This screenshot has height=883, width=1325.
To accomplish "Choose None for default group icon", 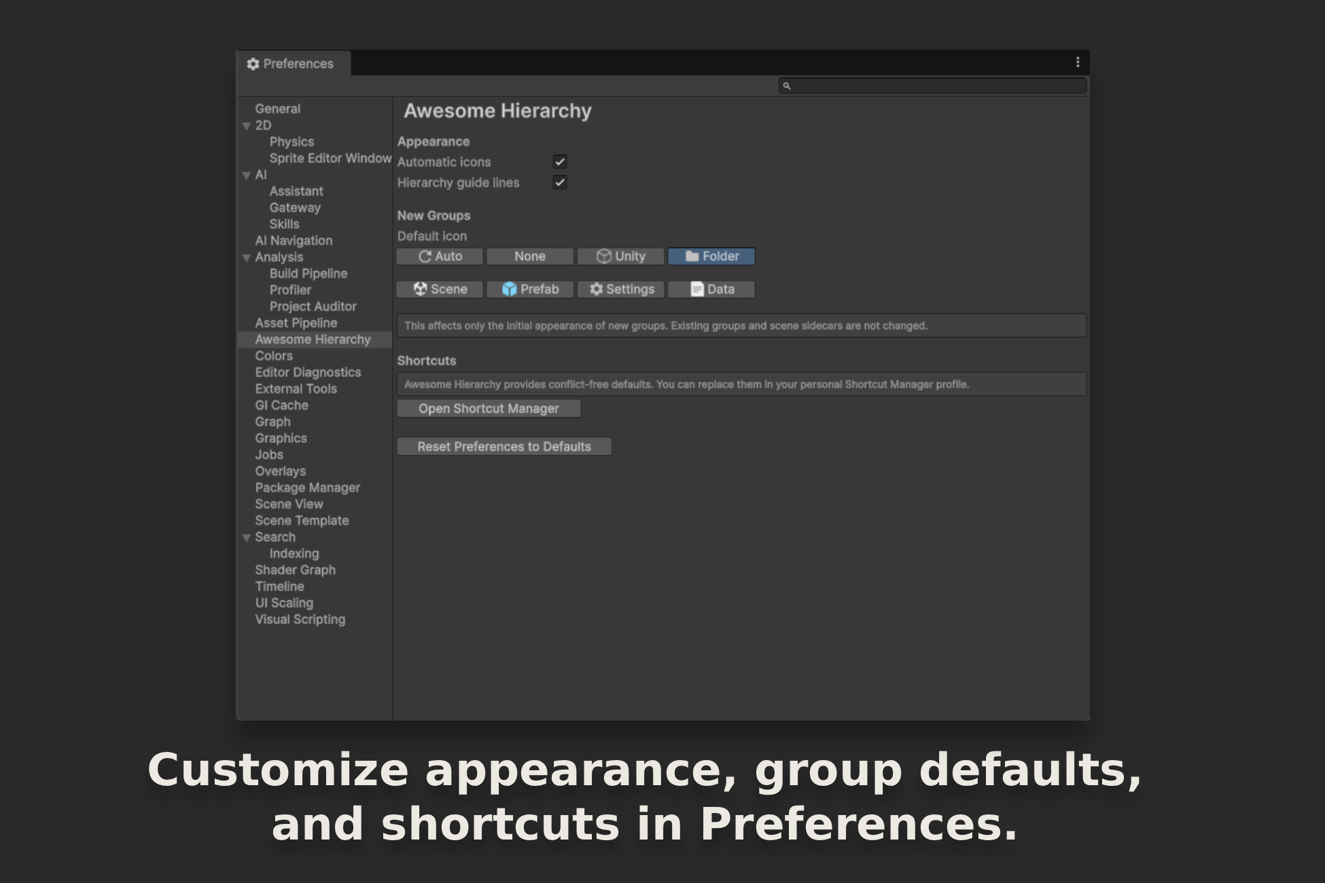I will click(530, 256).
